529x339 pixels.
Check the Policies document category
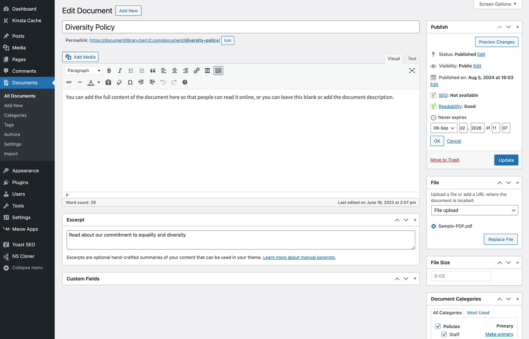[x=438, y=326]
